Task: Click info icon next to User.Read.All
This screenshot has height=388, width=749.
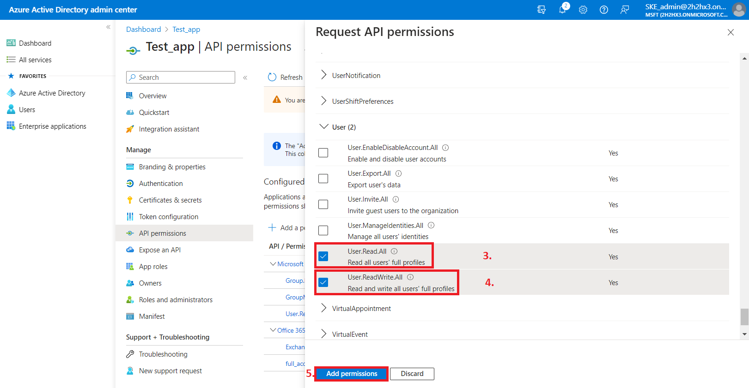Action: point(394,251)
